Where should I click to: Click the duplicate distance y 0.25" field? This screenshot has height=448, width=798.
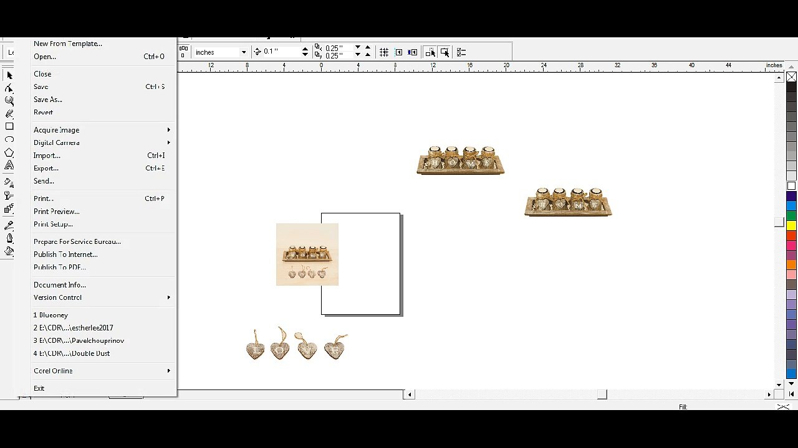click(339, 55)
